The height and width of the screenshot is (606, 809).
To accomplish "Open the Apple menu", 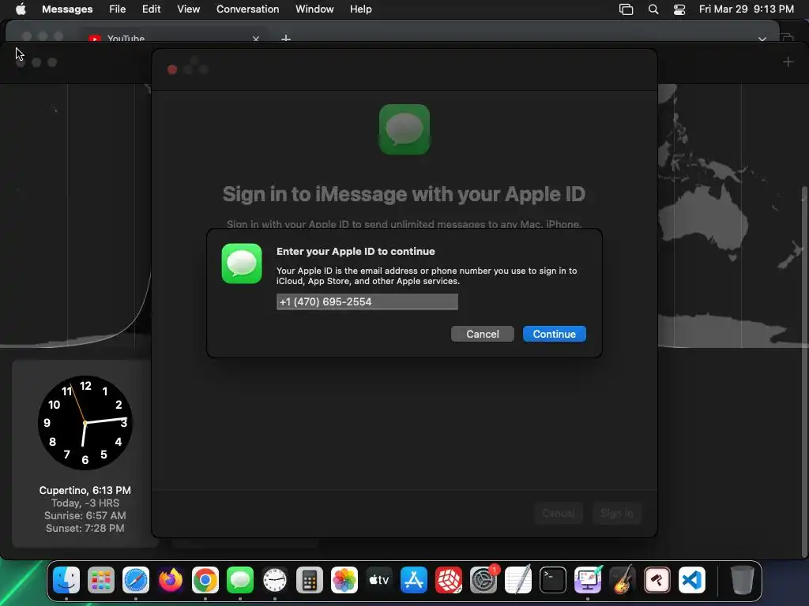I will (21, 9).
